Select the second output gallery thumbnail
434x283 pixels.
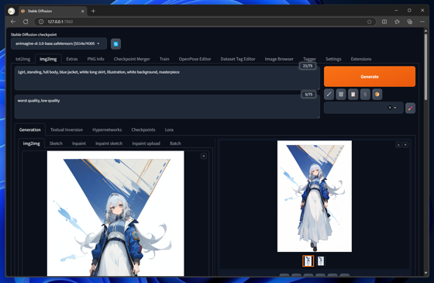pos(321,261)
